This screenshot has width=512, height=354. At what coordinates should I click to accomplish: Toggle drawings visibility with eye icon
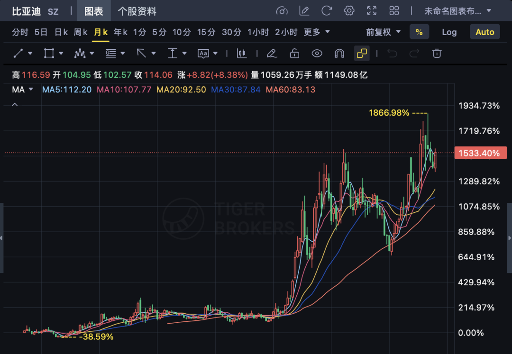[x=317, y=53]
